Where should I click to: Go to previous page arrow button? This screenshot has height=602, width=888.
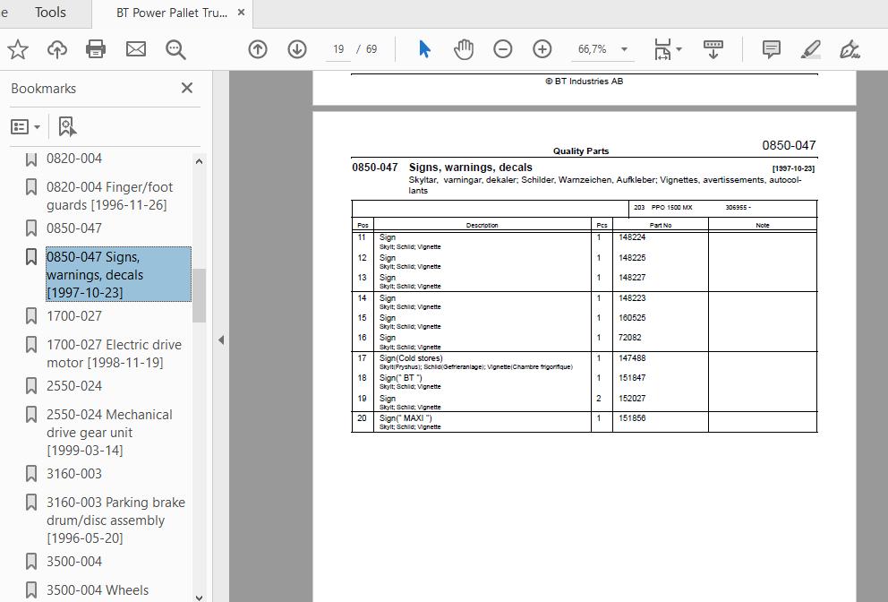click(x=258, y=49)
